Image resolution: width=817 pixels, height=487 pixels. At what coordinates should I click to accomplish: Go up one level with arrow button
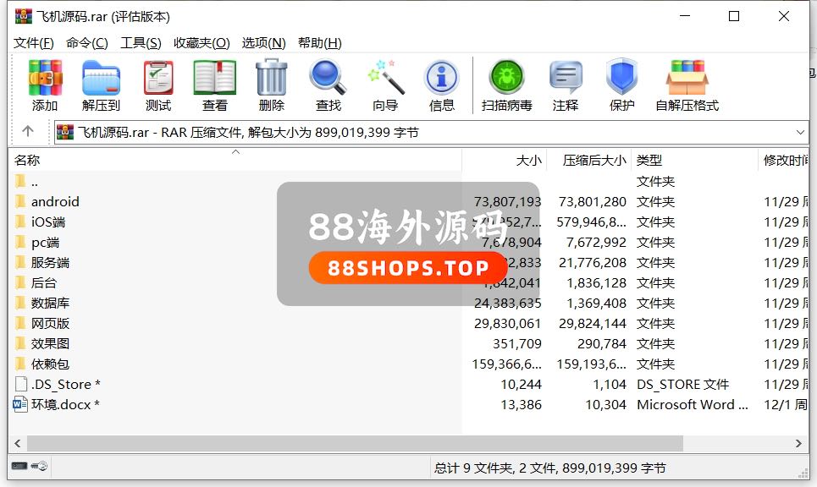(x=28, y=132)
